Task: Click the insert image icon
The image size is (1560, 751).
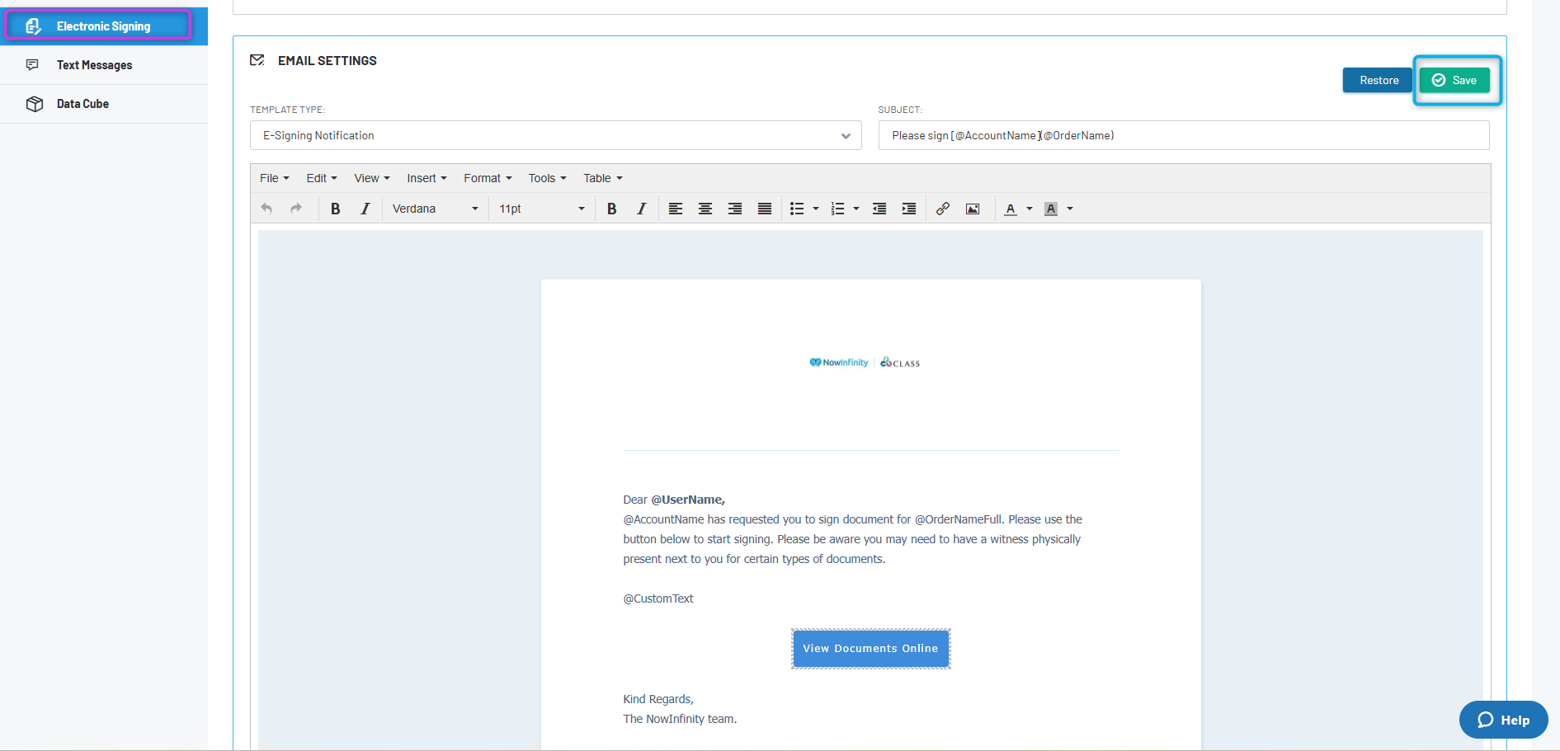Action: (x=973, y=209)
